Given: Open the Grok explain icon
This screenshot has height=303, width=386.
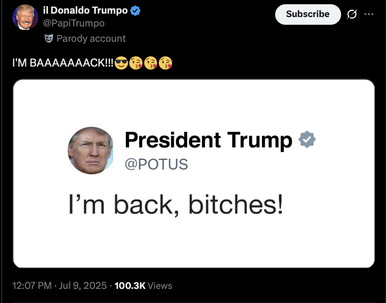Looking at the screenshot, I should [352, 14].
